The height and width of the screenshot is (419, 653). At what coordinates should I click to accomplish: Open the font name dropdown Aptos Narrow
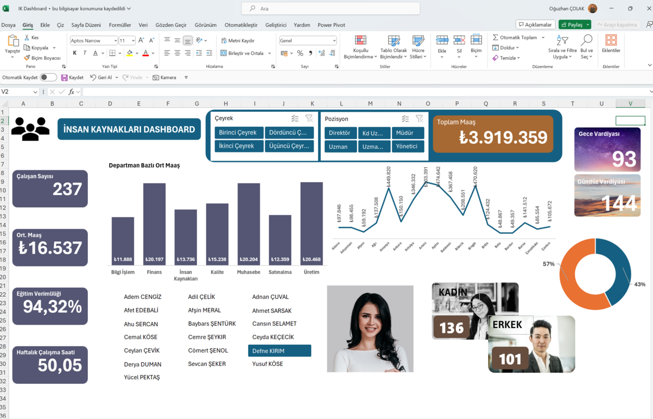coord(115,41)
